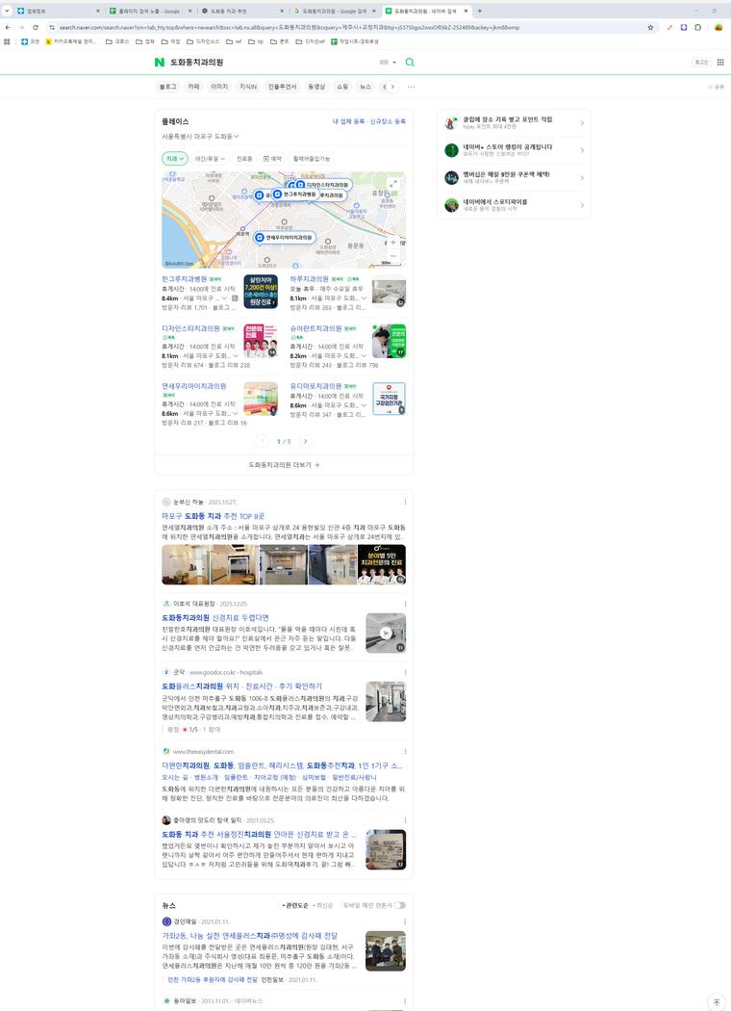Bookmark this page with the star icon
The height and width of the screenshot is (1011, 731).
[650, 27]
